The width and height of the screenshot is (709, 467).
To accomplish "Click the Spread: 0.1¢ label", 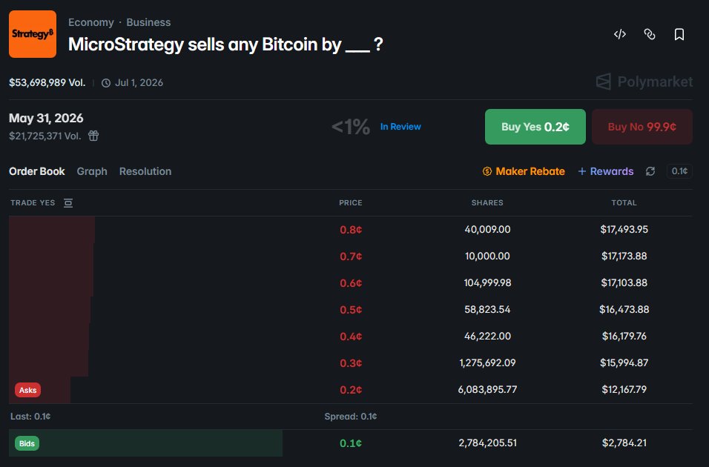I will [x=351, y=417].
